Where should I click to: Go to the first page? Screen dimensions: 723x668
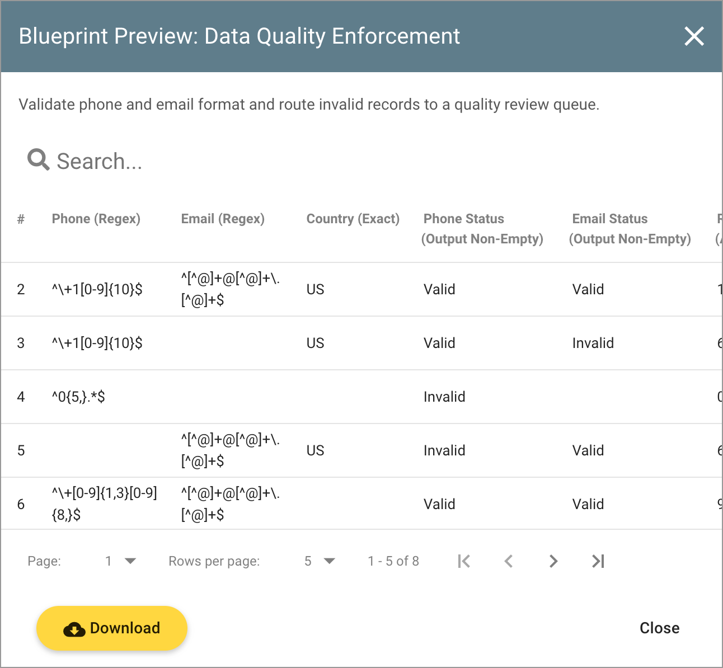(x=464, y=561)
